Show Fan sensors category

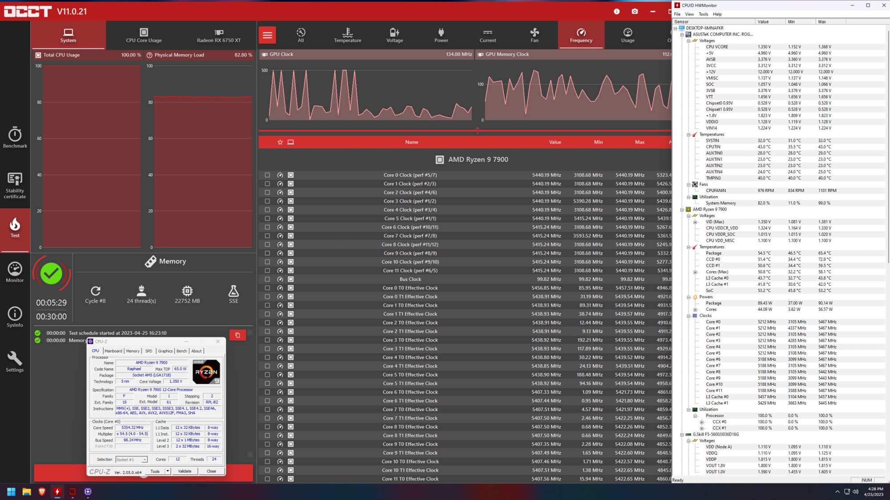pos(534,35)
